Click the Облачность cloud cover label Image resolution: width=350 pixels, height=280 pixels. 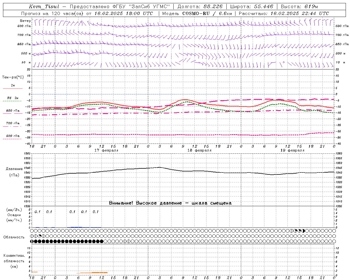pyautogui.click(x=14, y=237)
